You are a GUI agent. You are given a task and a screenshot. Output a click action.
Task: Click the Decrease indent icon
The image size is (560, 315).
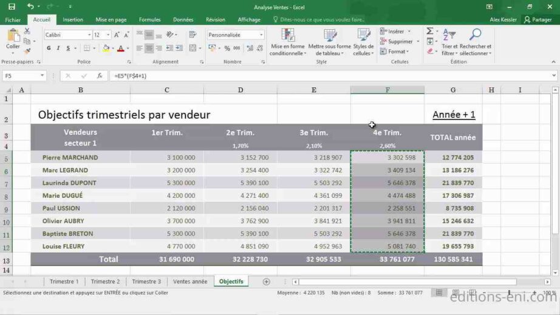coord(169,48)
